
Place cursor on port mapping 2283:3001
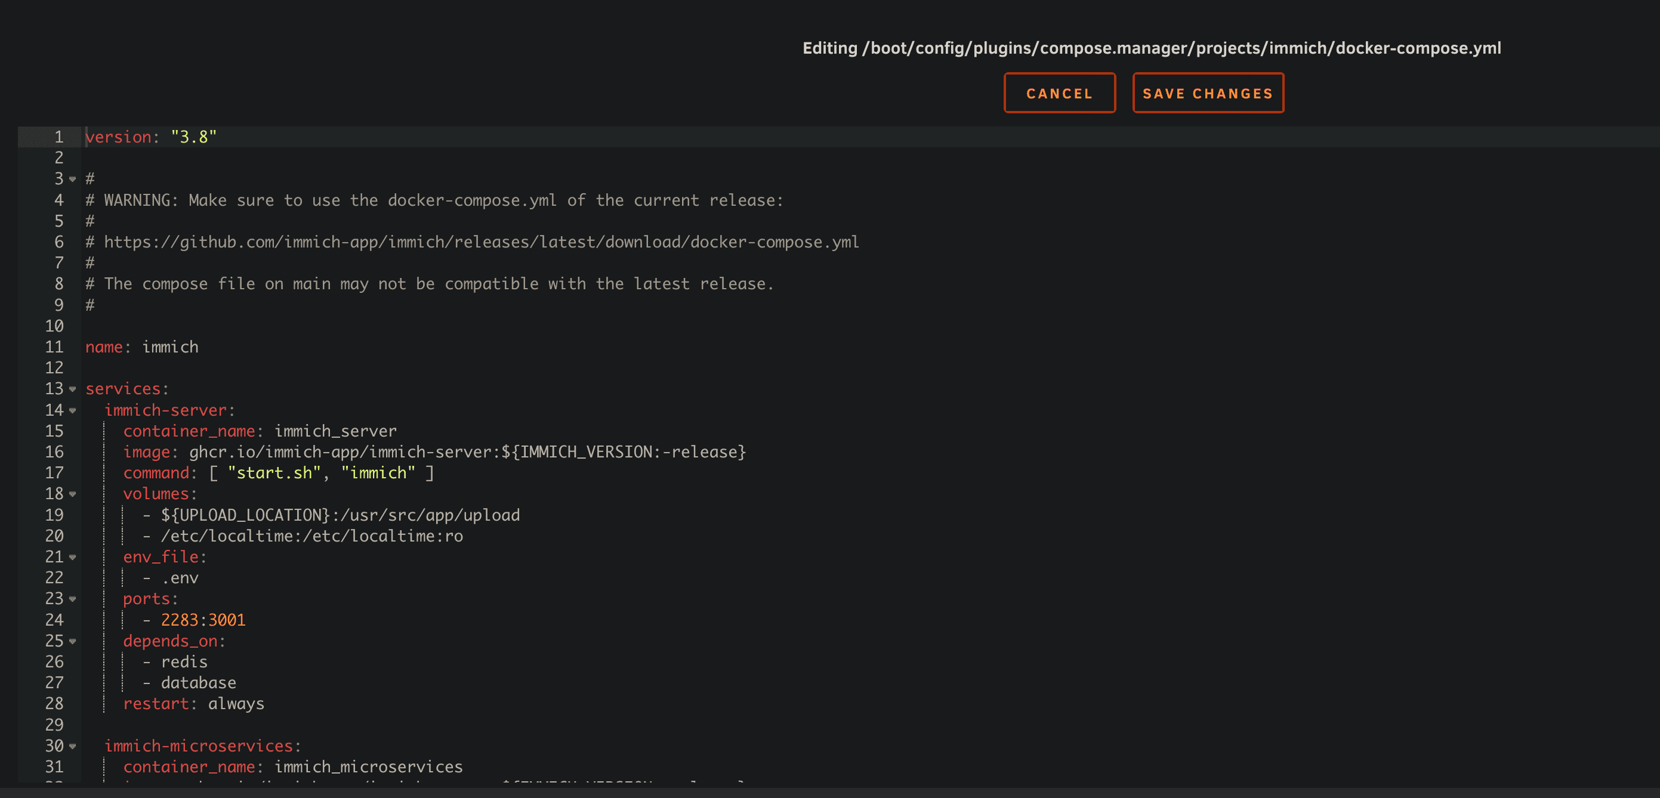[203, 620]
